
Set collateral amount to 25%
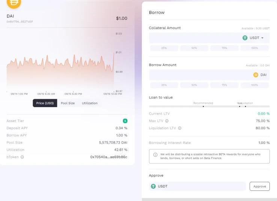(x=164, y=48)
